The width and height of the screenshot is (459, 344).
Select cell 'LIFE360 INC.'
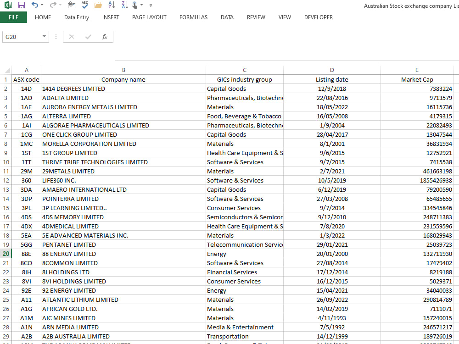123,180
